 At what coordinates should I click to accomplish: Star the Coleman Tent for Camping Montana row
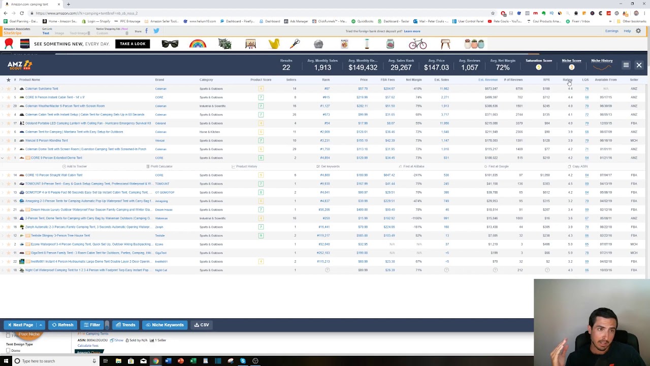click(8, 132)
